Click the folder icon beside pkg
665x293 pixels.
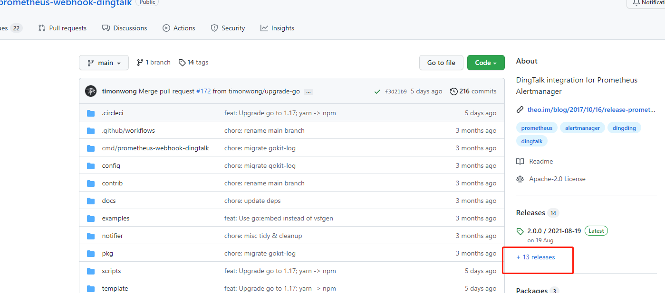pyautogui.click(x=91, y=253)
